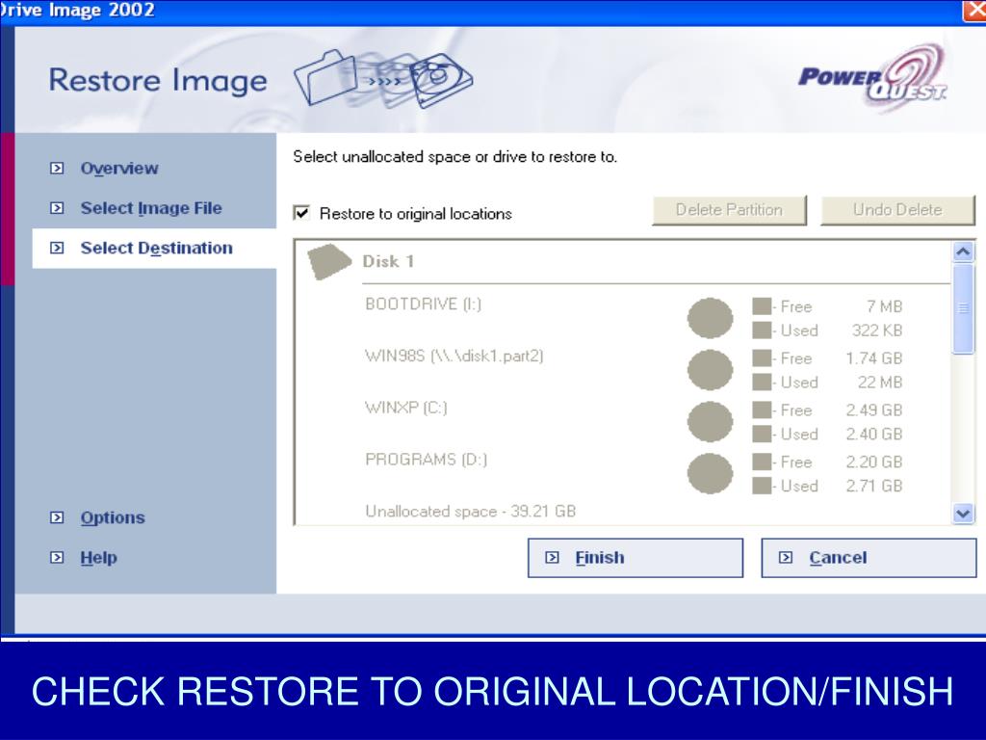Click the arrow icon beside Options
Viewport: 986px width, 740px height.
point(57,517)
